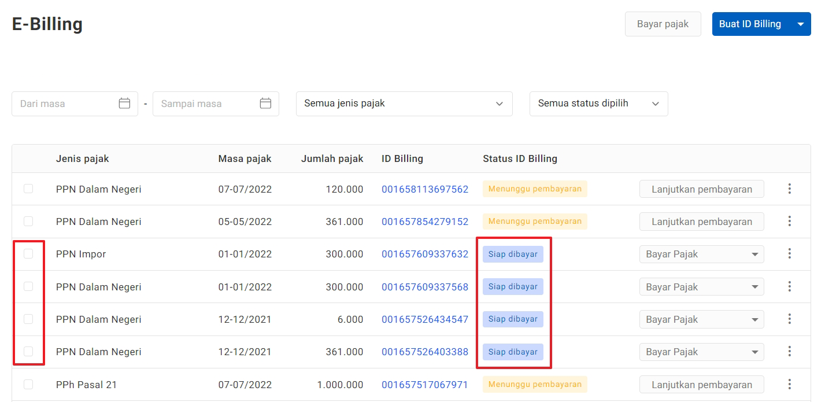Sort by the Masa pajak column header
Image resolution: width=825 pixels, height=402 pixels.
click(x=245, y=158)
